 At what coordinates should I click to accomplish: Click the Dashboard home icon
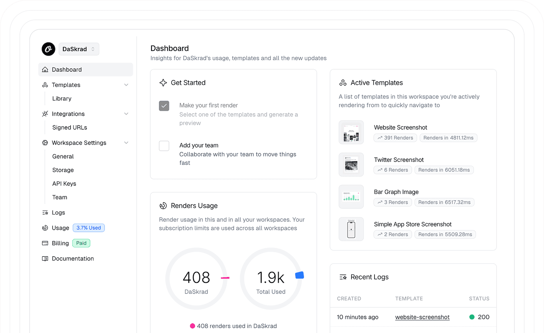pos(45,70)
